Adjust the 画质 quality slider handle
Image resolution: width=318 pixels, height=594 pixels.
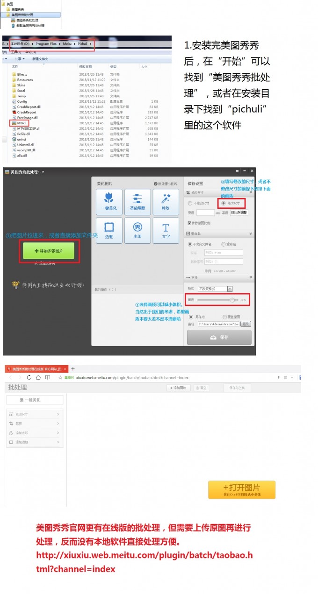pyautogui.click(x=232, y=300)
